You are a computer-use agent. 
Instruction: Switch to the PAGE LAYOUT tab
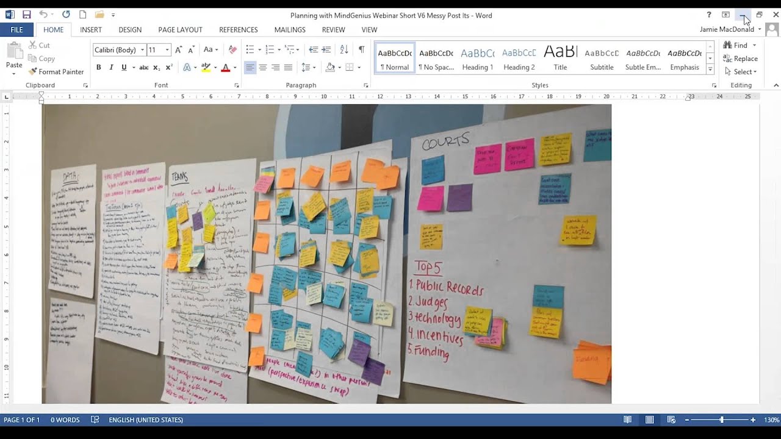tap(180, 29)
